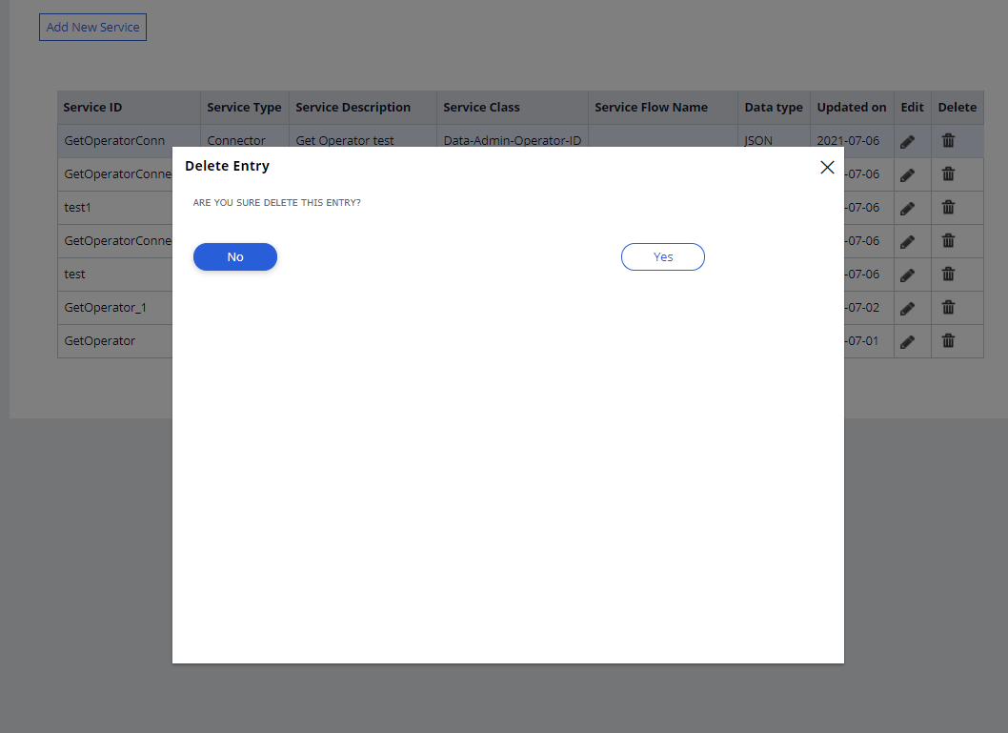
Task: Confirm deletion with the Yes button
Action: click(x=663, y=256)
